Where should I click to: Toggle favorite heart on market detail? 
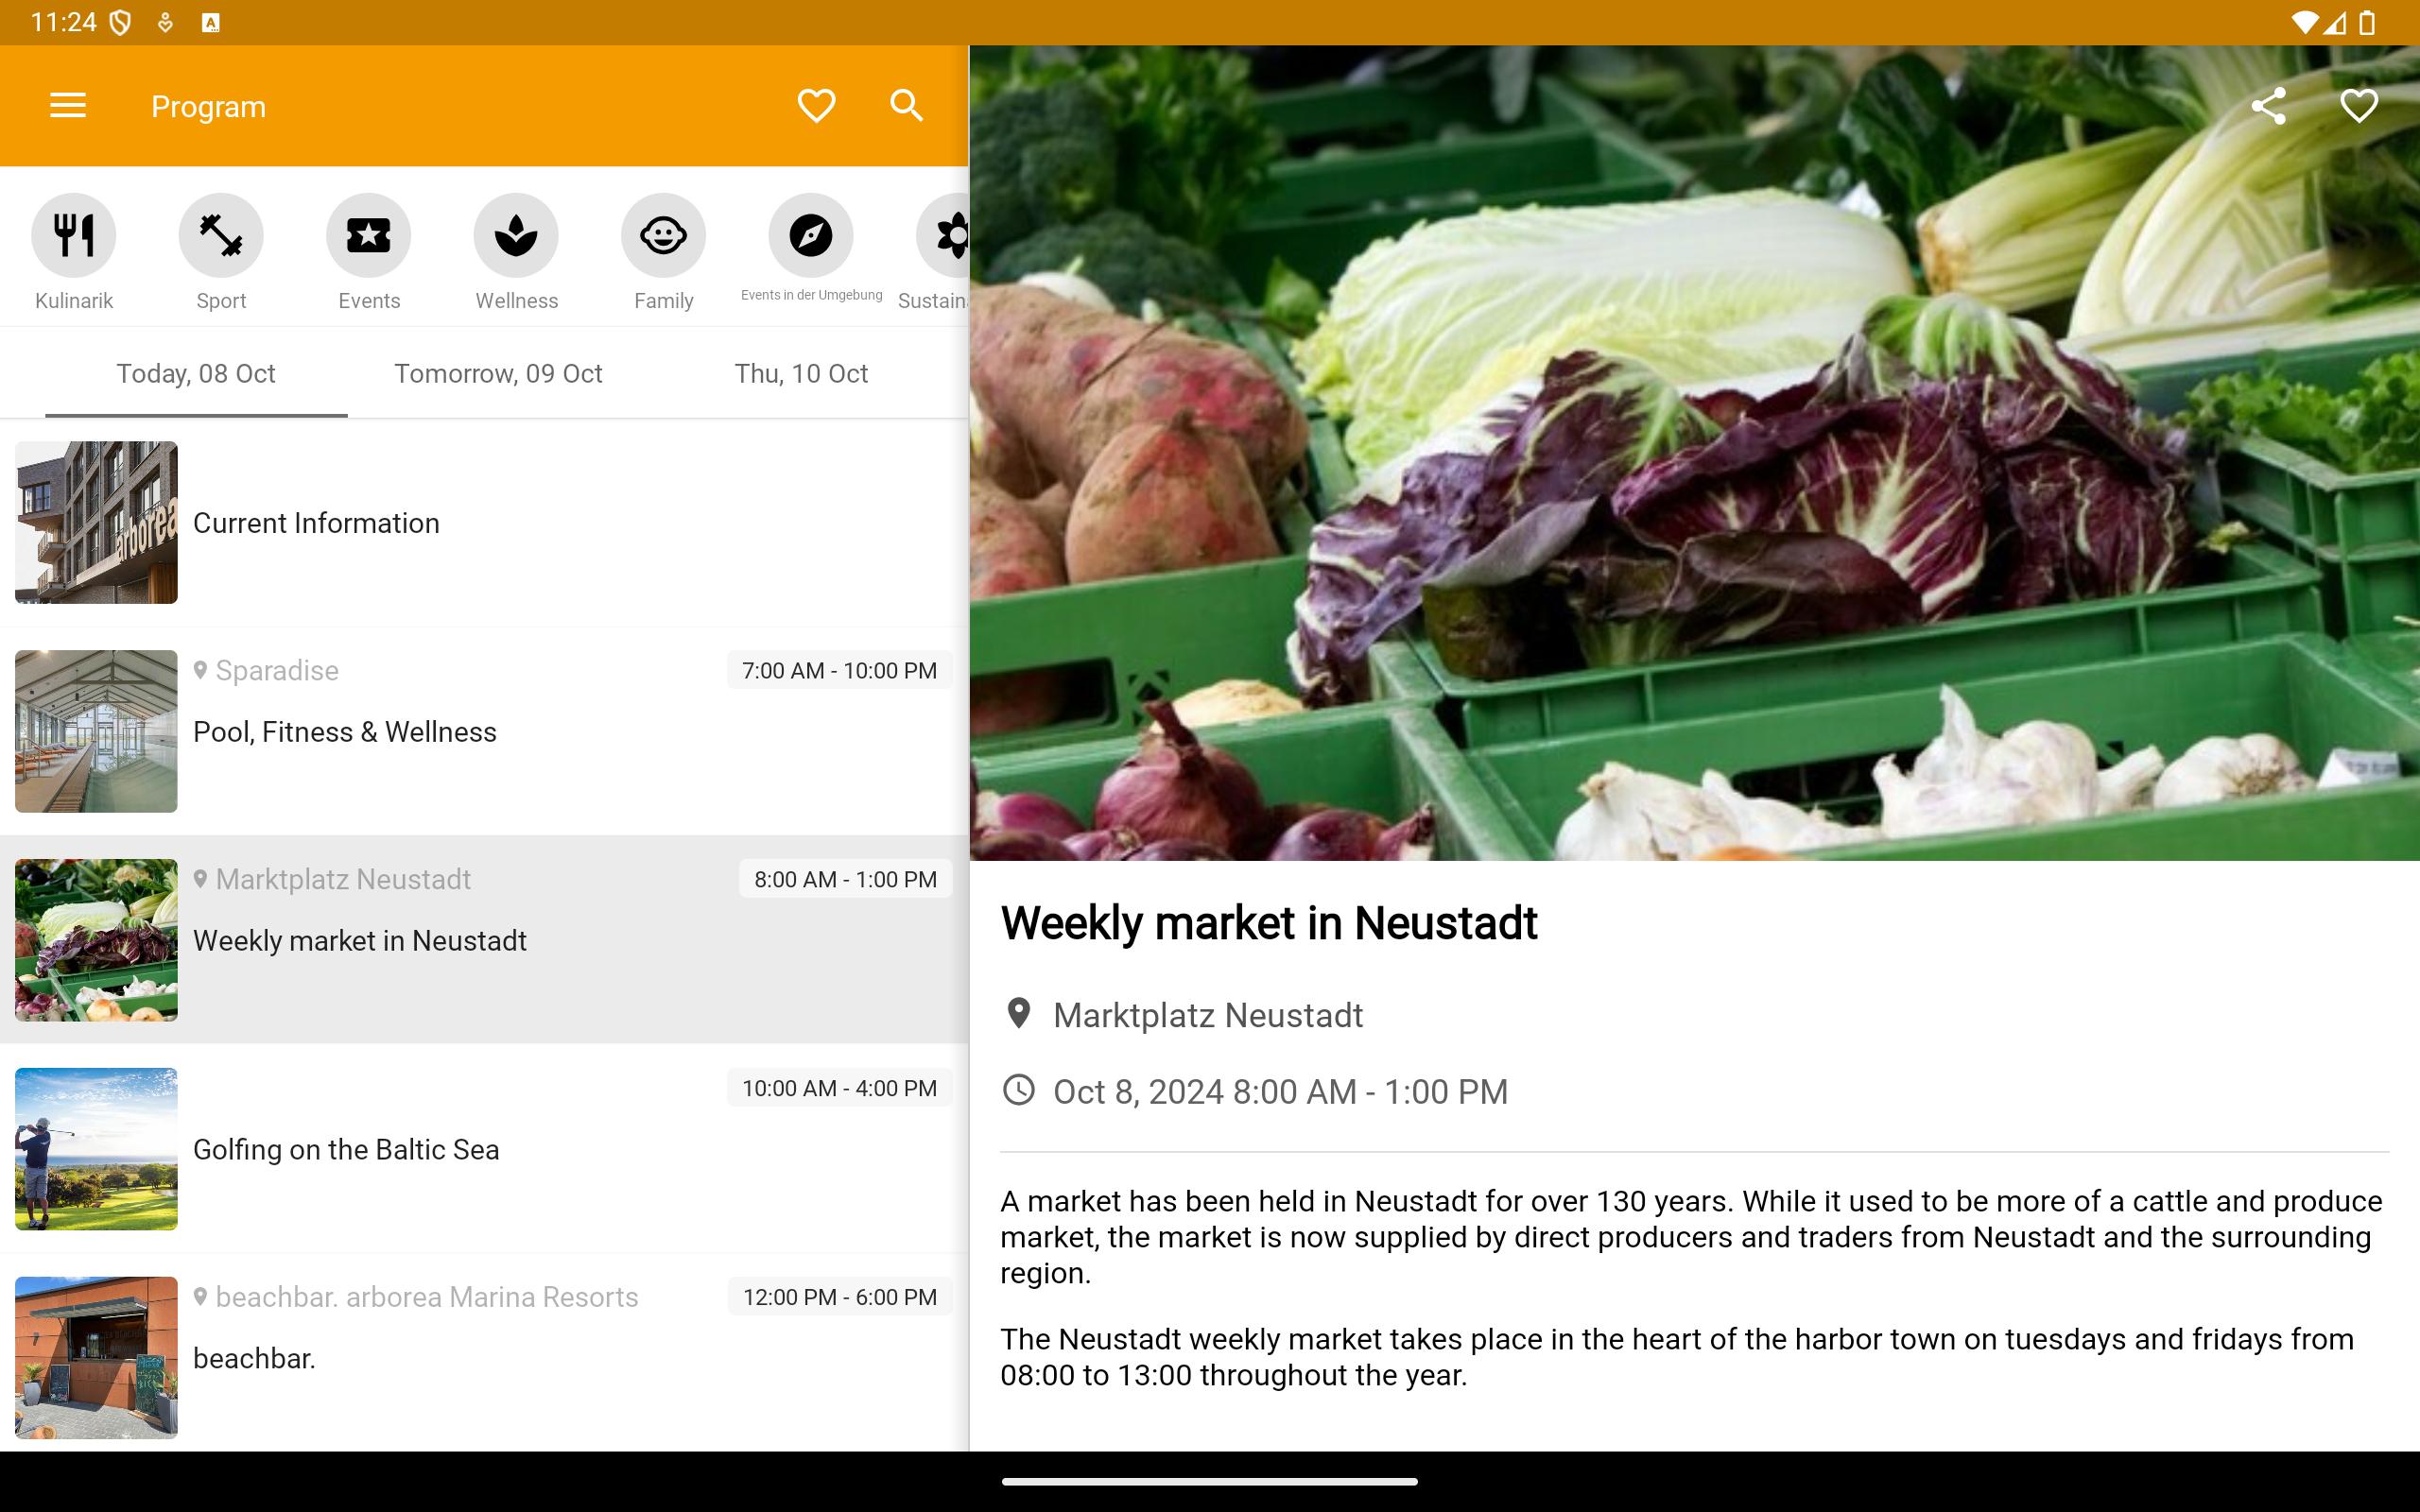click(2358, 105)
